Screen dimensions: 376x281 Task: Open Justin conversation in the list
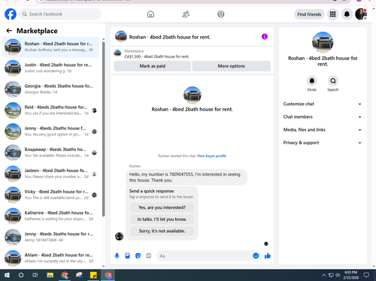pos(51,68)
